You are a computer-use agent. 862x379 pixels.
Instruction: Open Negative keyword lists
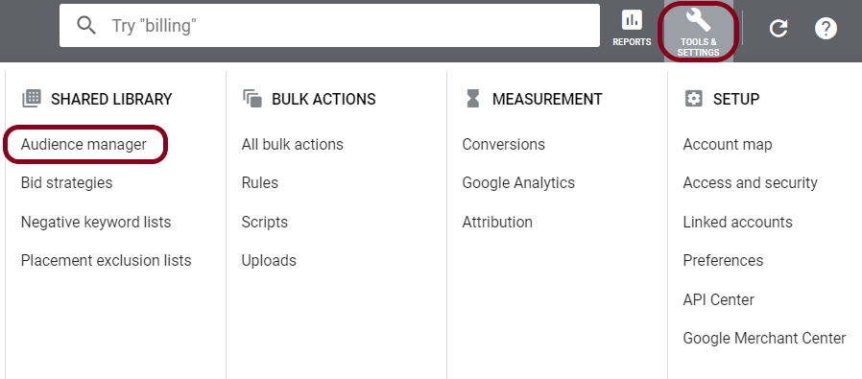[x=96, y=222]
